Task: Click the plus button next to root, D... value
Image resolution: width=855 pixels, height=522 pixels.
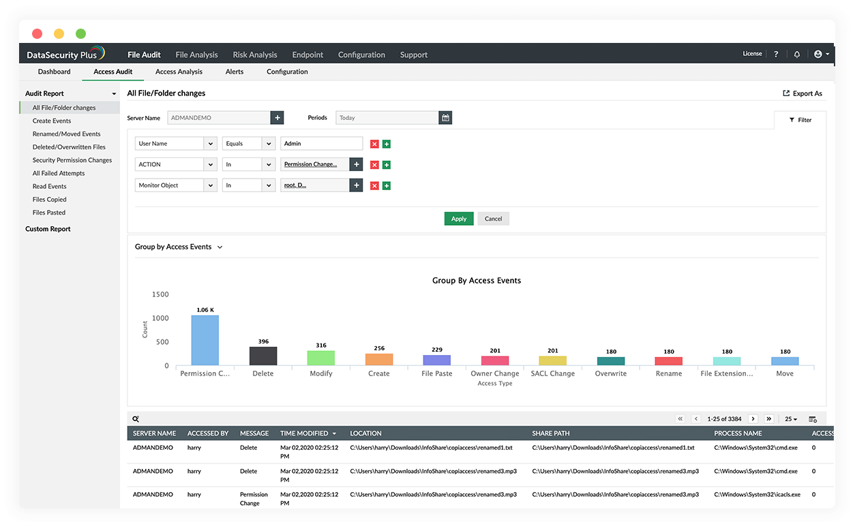Action: coord(356,185)
